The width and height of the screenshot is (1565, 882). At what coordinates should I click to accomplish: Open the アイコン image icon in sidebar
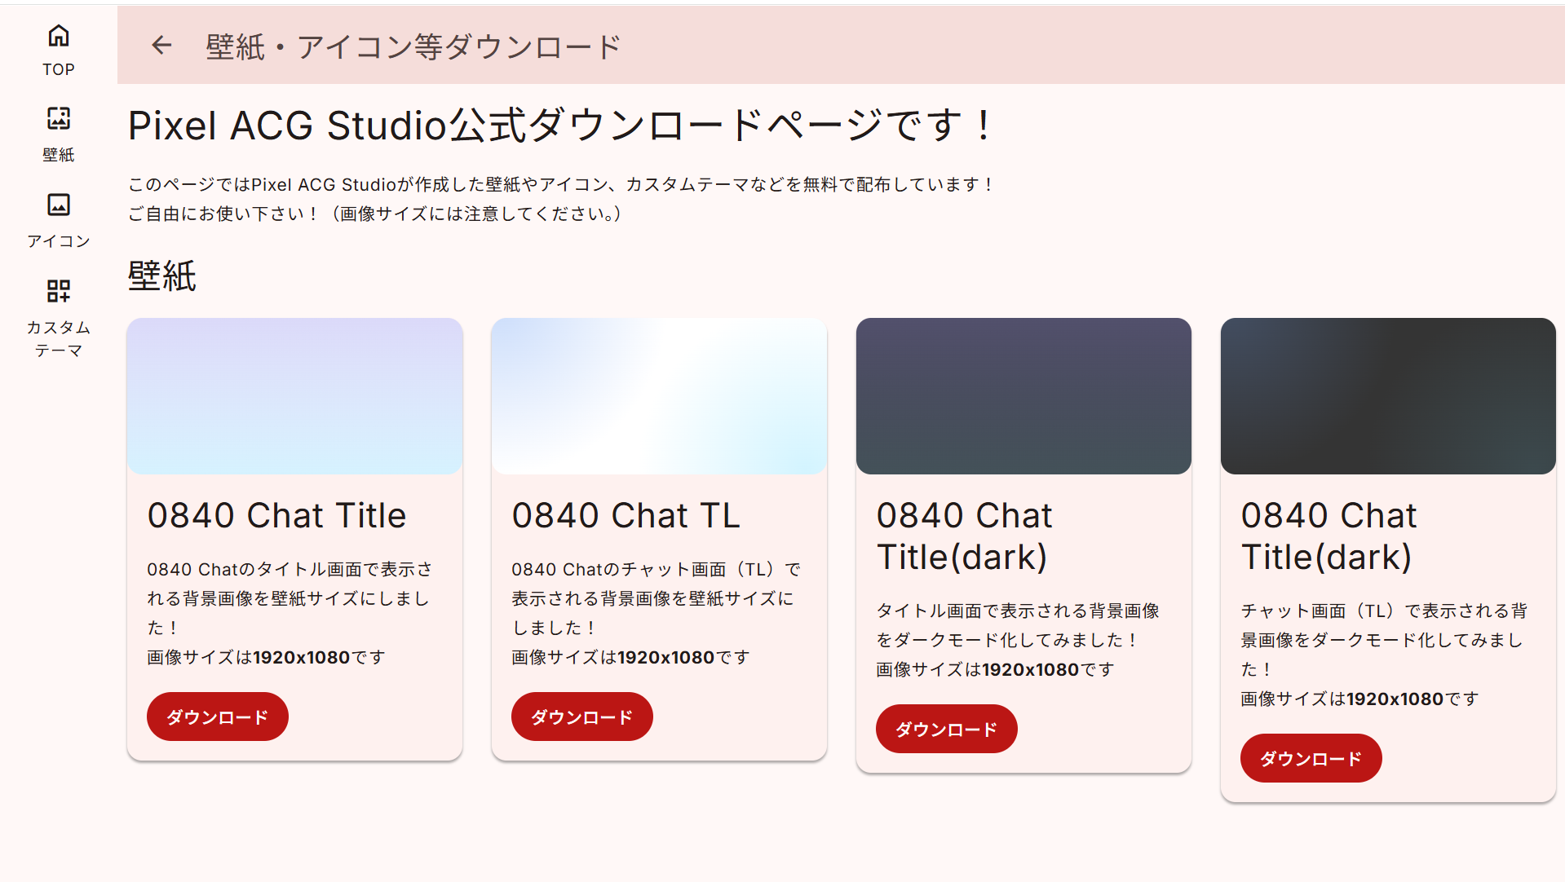[x=59, y=205]
